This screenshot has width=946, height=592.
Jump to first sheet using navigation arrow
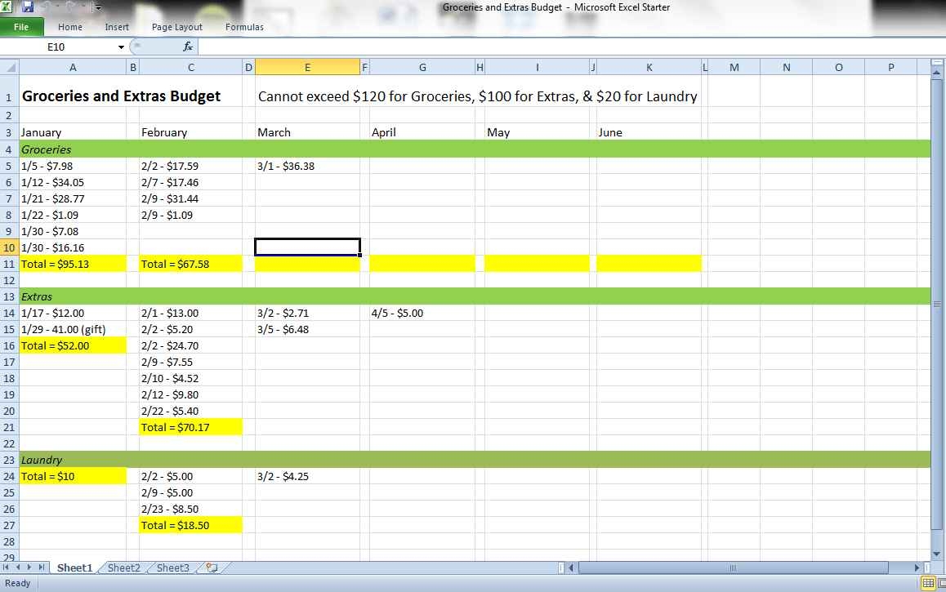pos(7,567)
